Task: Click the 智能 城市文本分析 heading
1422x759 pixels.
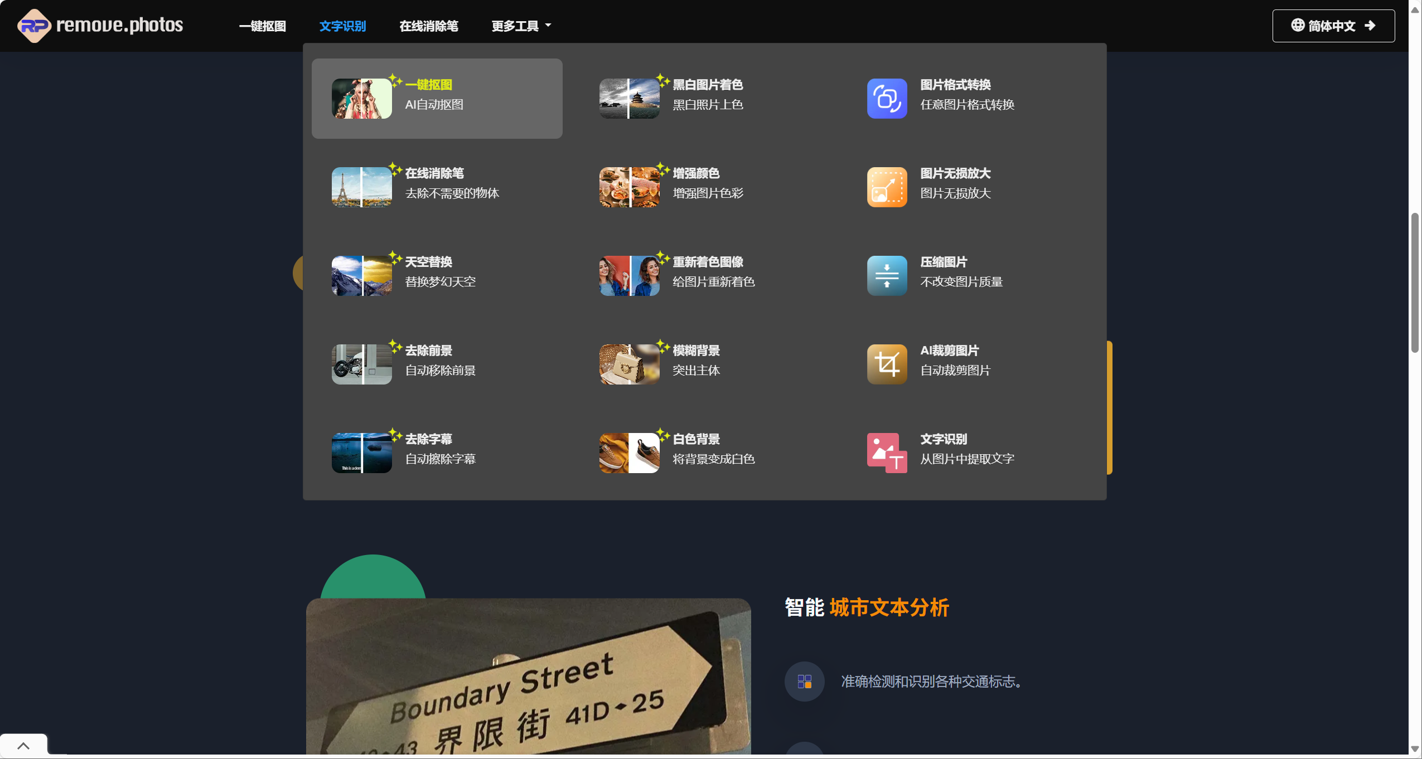Action: pyautogui.click(x=867, y=607)
